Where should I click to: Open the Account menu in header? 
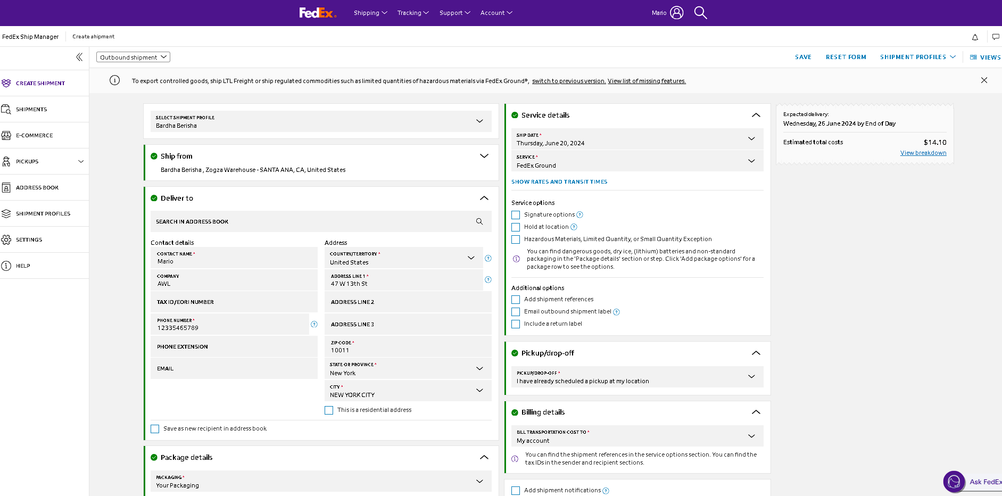[x=496, y=13]
